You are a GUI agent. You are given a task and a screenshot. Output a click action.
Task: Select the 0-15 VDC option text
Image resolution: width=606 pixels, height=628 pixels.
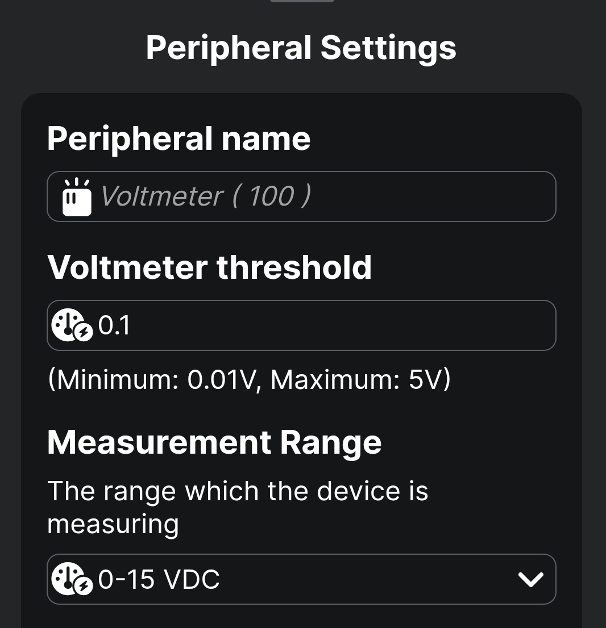coord(159,580)
